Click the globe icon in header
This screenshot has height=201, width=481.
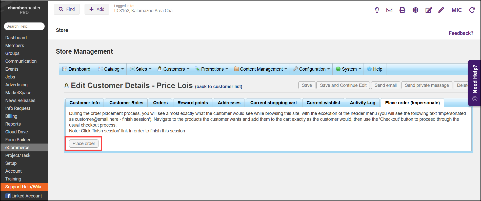[415, 10]
